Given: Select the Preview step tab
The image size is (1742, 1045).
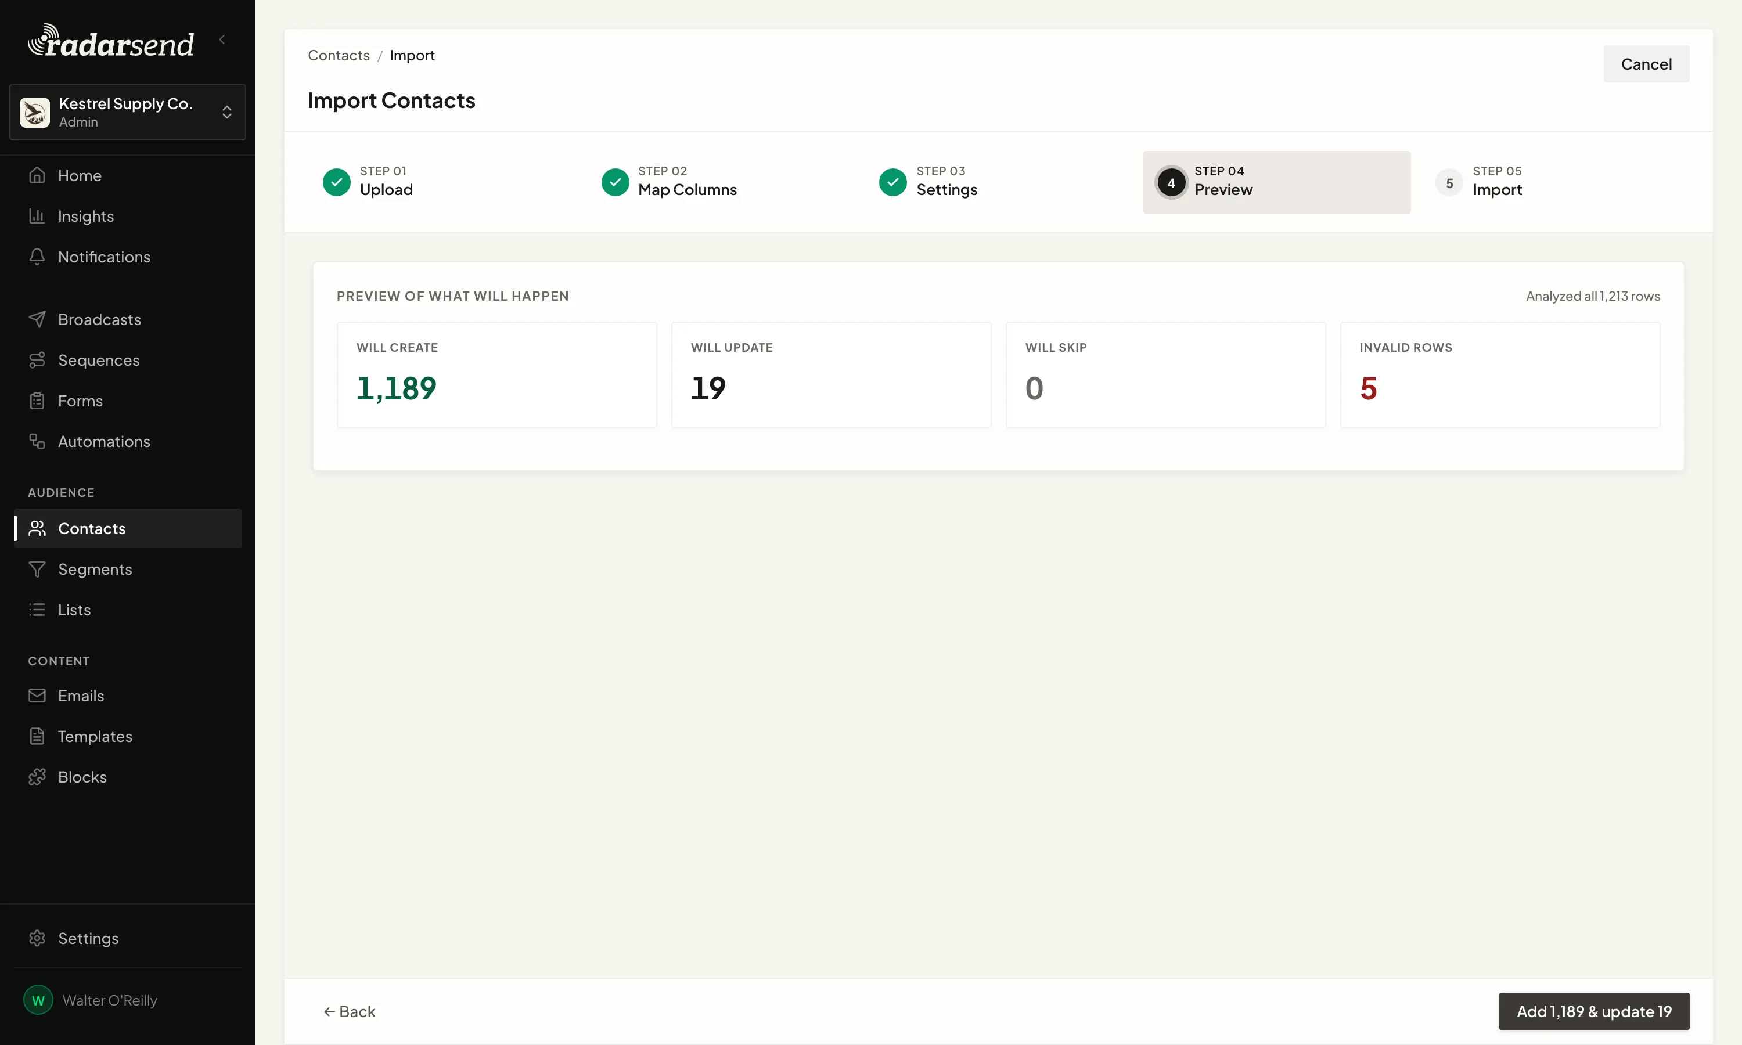Looking at the screenshot, I should tap(1276, 182).
